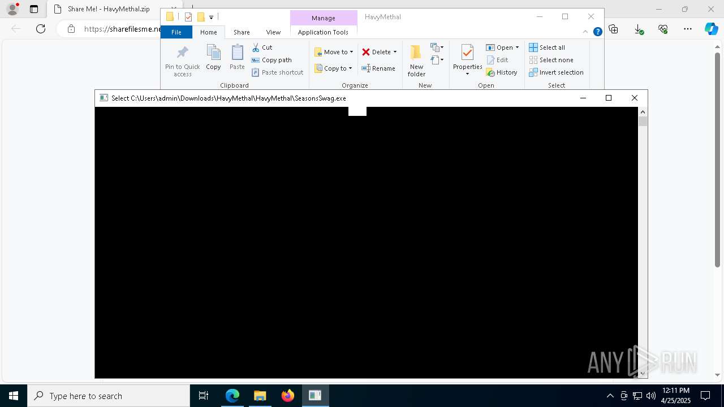The image size is (724, 407).
Task: Click the console vertical scrollbar up arrow
Action: pos(643,112)
